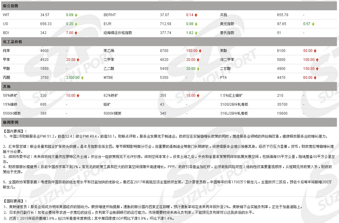Image resolution: width=339 pixels, height=223 pixels.
Task: Click the red up arrow for 58%铁矿
Action: (x=78, y=96)
